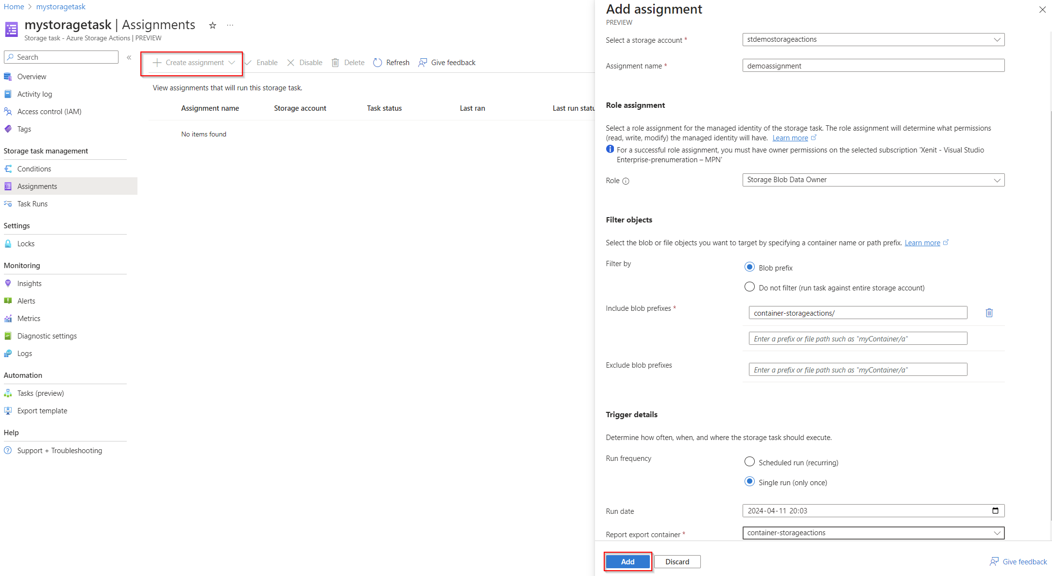1052x576 pixels.
Task: Click the Locks padlock icon
Action: click(x=8, y=244)
